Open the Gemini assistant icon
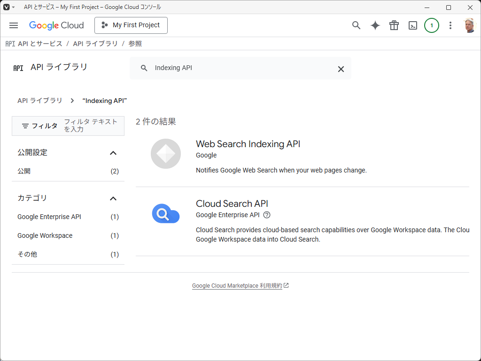Screen dimensions: 481x361 (x=375, y=25)
